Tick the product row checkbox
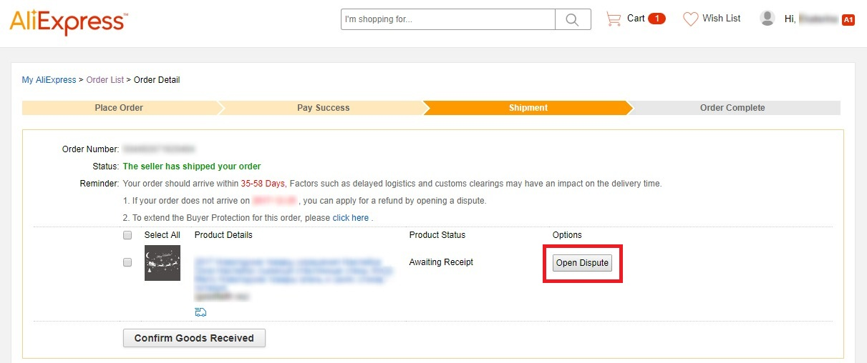This screenshot has width=867, height=363. click(127, 262)
